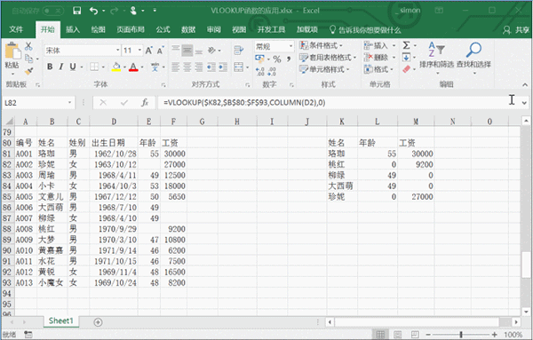Click the Insert Function fx icon
Viewport: 533px width, 340px height.
point(145,102)
